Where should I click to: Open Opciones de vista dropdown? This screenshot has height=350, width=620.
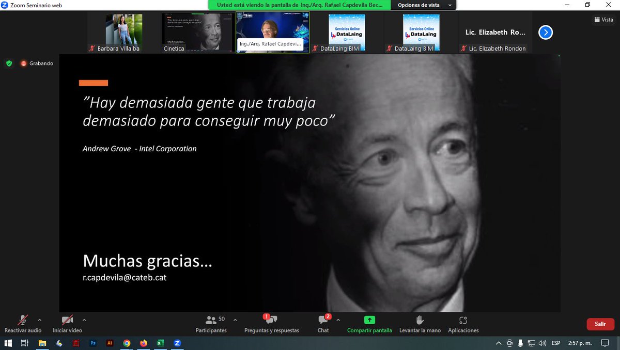click(x=425, y=5)
